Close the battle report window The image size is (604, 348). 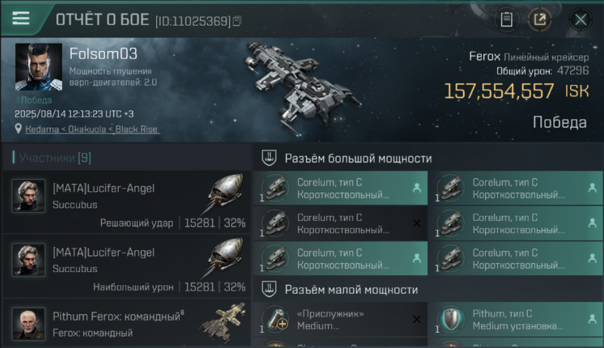coord(580,19)
